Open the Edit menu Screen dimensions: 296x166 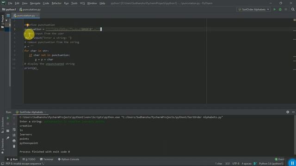click(17, 3)
